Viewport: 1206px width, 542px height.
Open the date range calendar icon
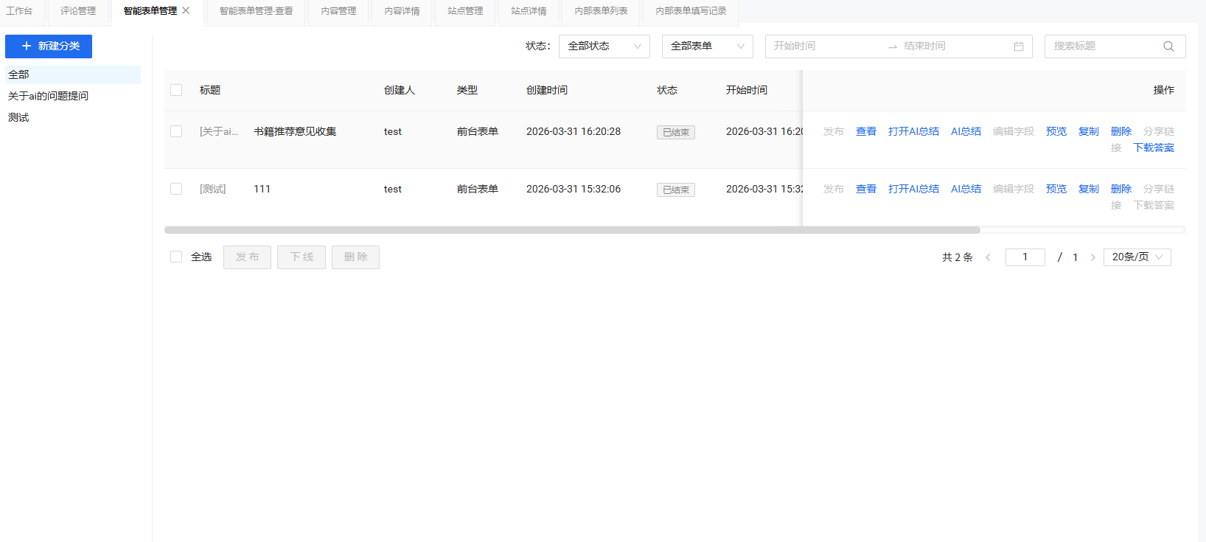point(1019,46)
